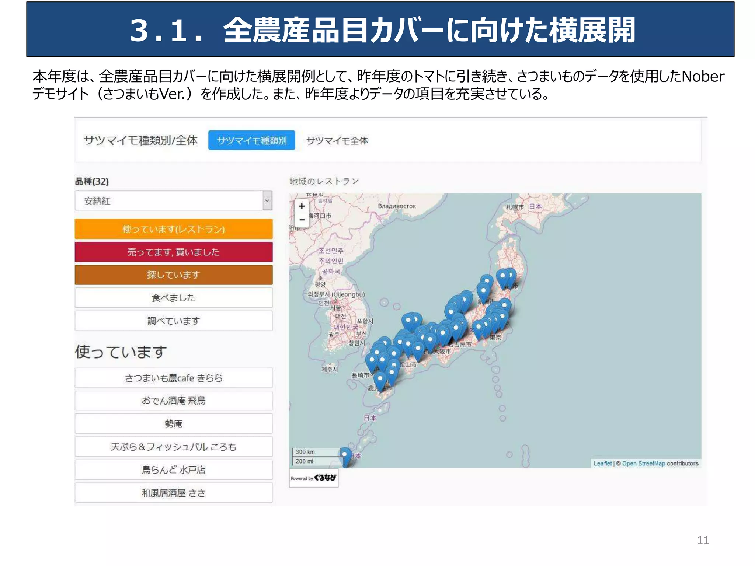Click the southernmost Kyushu marker near Kagoshima
The width and height of the screenshot is (755, 566).
click(x=380, y=380)
